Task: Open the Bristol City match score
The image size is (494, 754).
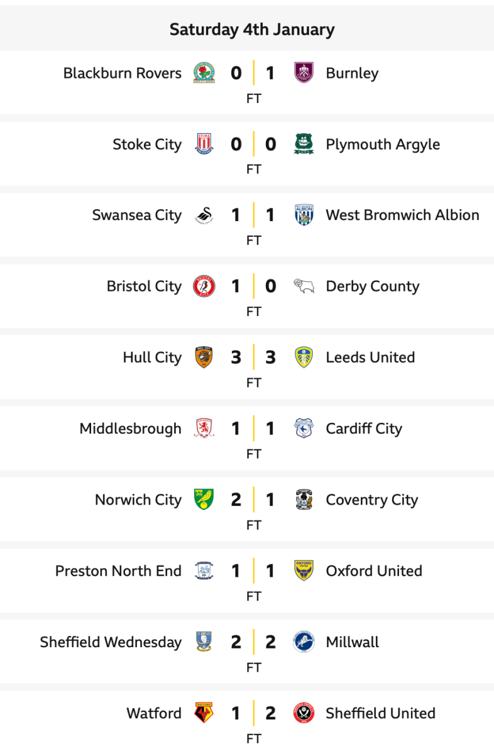Action: pos(253,287)
